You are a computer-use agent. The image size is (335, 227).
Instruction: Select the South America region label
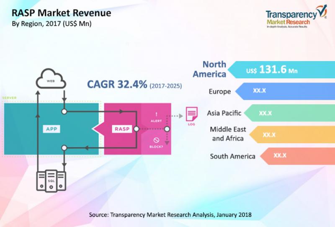tap(232, 156)
